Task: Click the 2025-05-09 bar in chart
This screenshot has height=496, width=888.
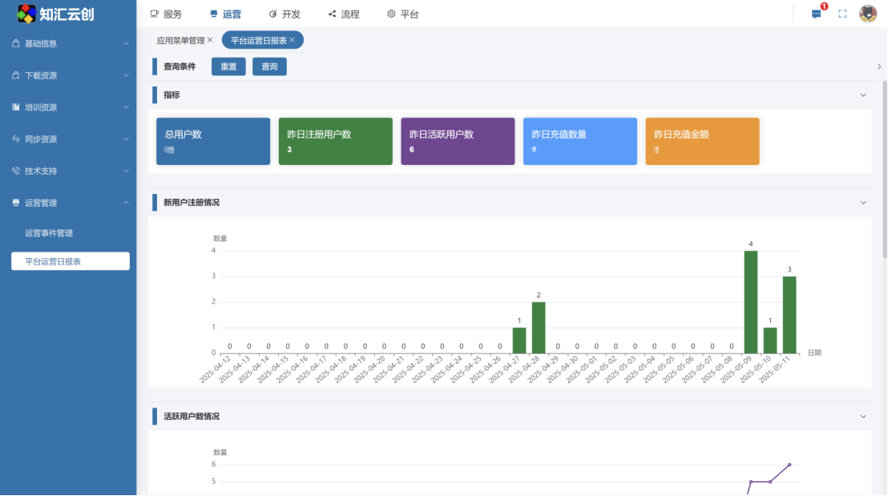Action: pyautogui.click(x=751, y=302)
